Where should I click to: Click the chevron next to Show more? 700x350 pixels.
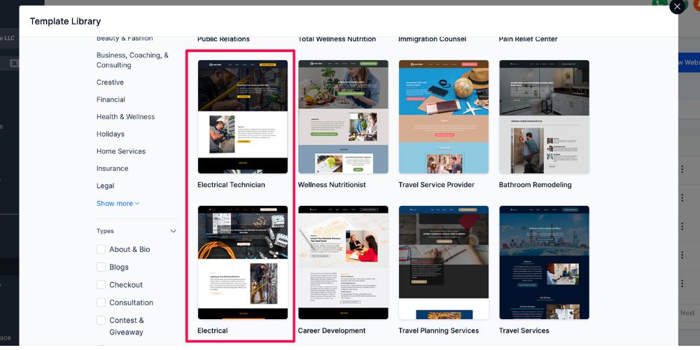137,204
